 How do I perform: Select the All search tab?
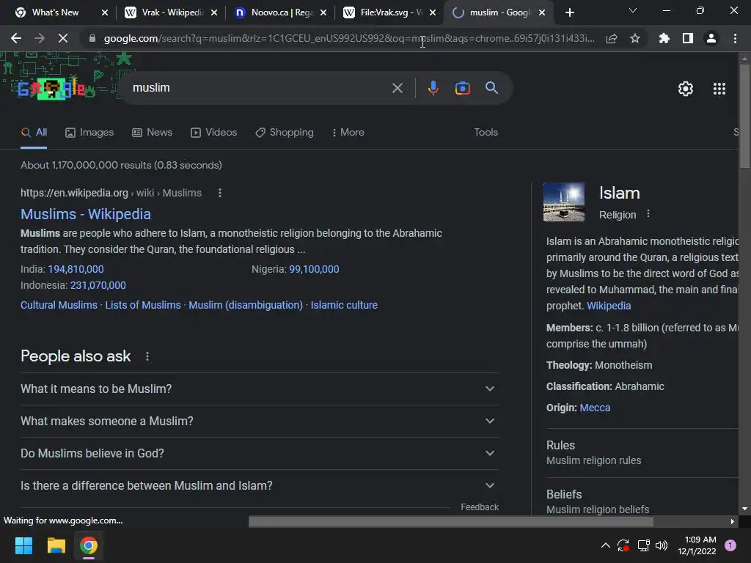coord(34,133)
